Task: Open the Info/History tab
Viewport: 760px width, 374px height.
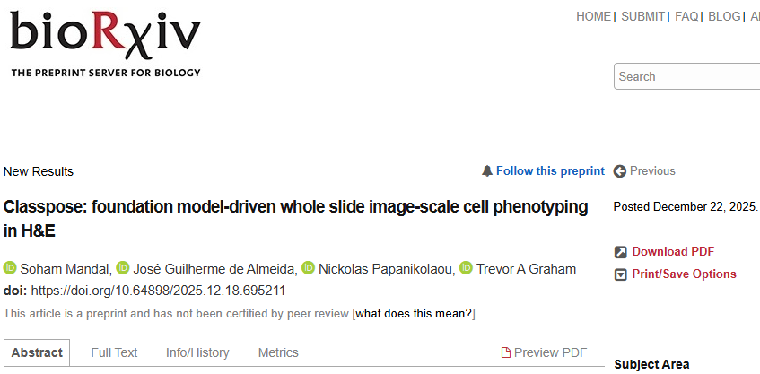Action: [197, 352]
